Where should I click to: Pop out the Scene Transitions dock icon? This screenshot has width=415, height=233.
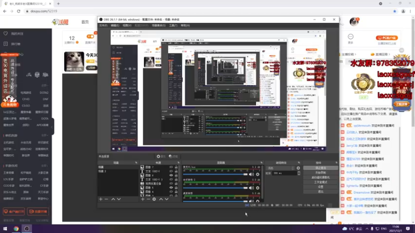(299, 163)
